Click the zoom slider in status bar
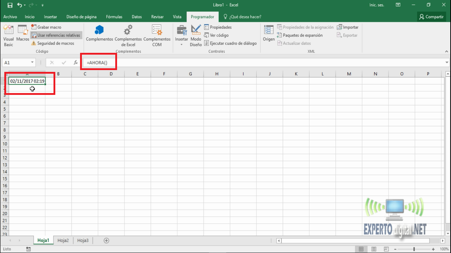 pyautogui.click(x=414, y=249)
